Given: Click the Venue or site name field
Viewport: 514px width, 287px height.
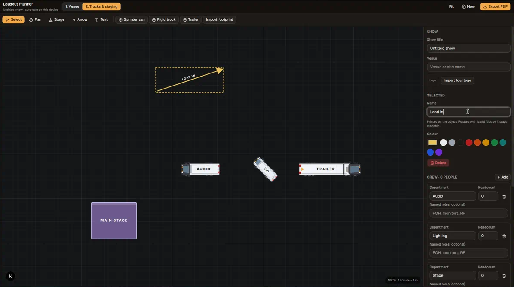Looking at the screenshot, I should pyautogui.click(x=469, y=67).
